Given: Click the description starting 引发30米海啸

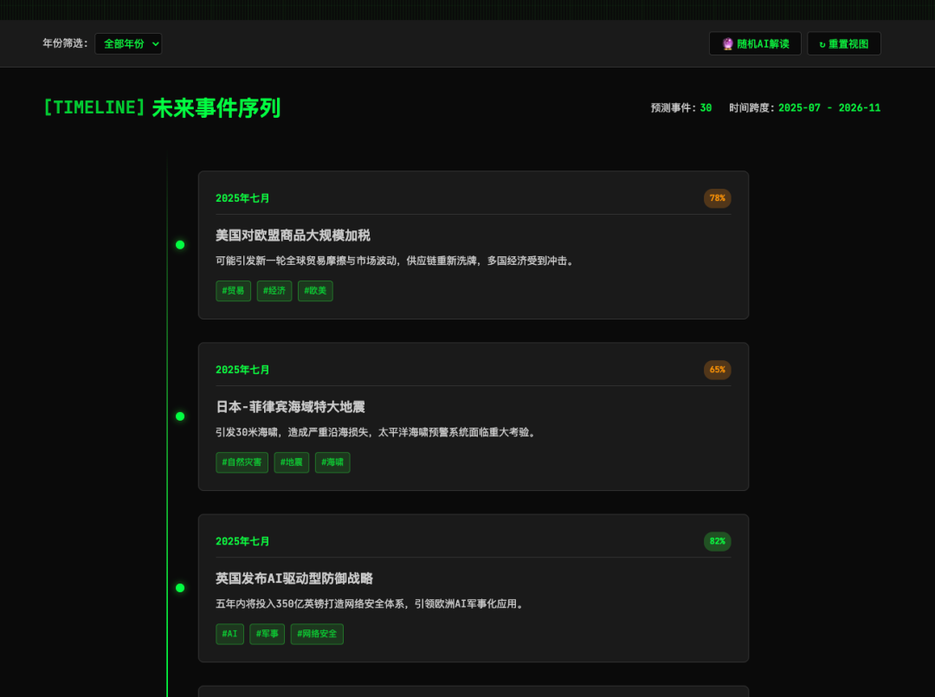Looking at the screenshot, I should pos(377,432).
